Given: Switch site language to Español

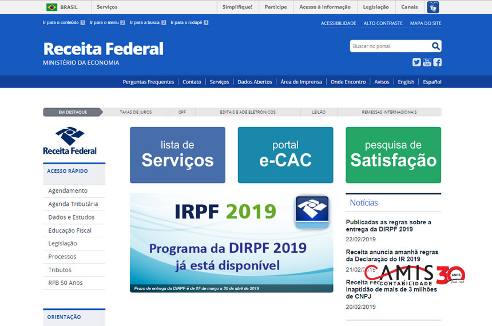Looking at the screenshot, I should [432, 82].
